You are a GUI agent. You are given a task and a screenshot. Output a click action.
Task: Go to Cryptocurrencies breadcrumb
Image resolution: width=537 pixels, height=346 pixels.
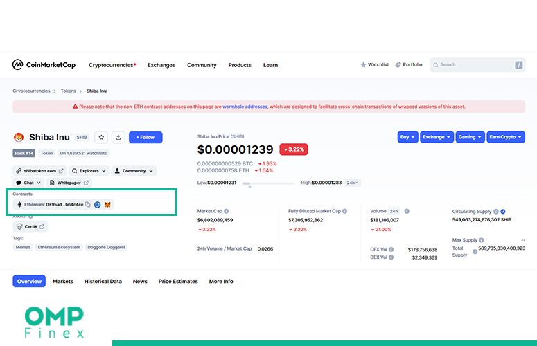31,91
